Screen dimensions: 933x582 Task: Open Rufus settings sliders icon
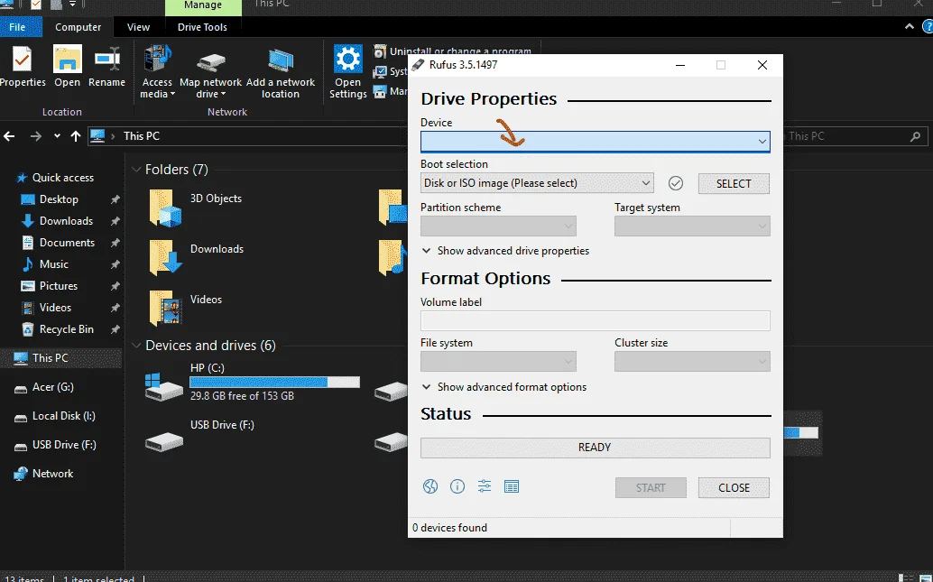(485, 486)
